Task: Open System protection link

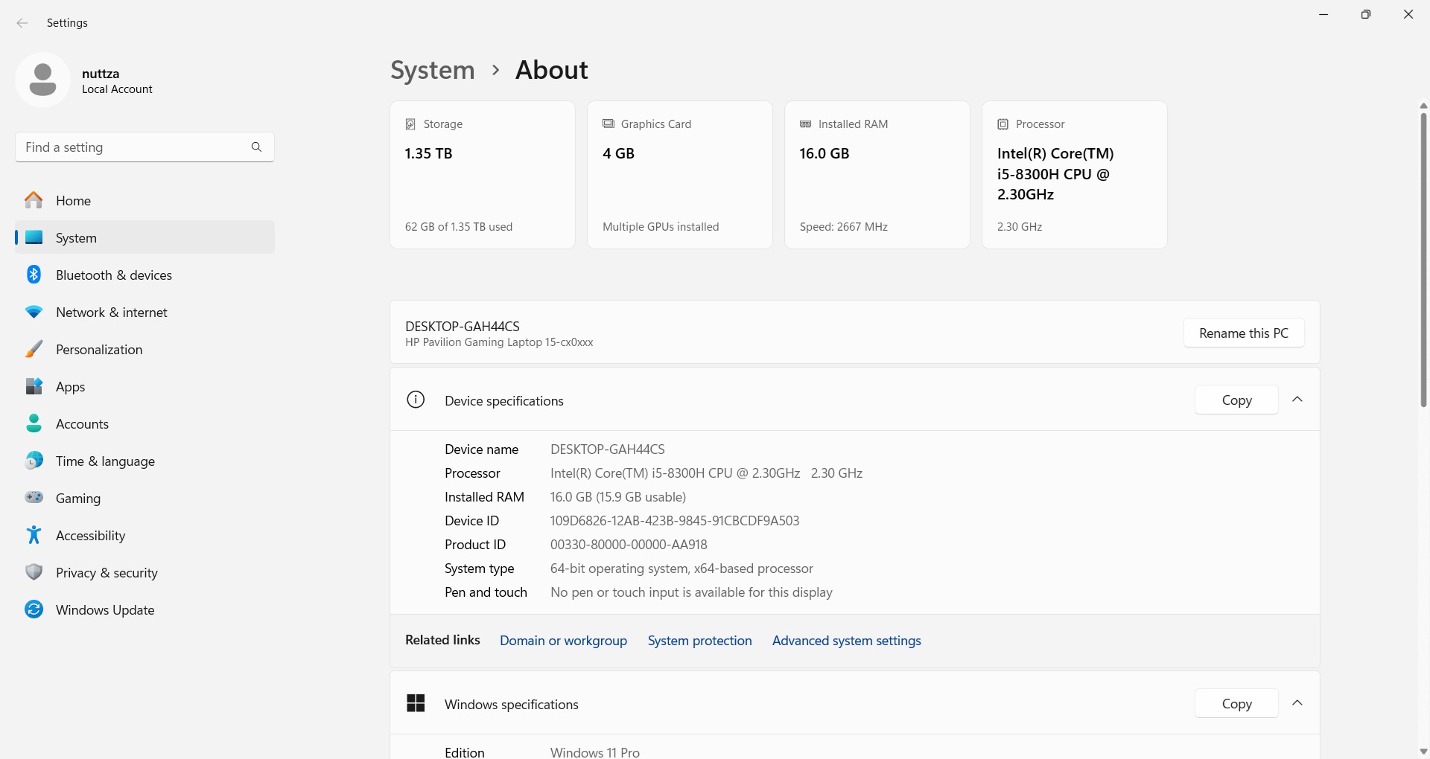Action: point(699,641)
